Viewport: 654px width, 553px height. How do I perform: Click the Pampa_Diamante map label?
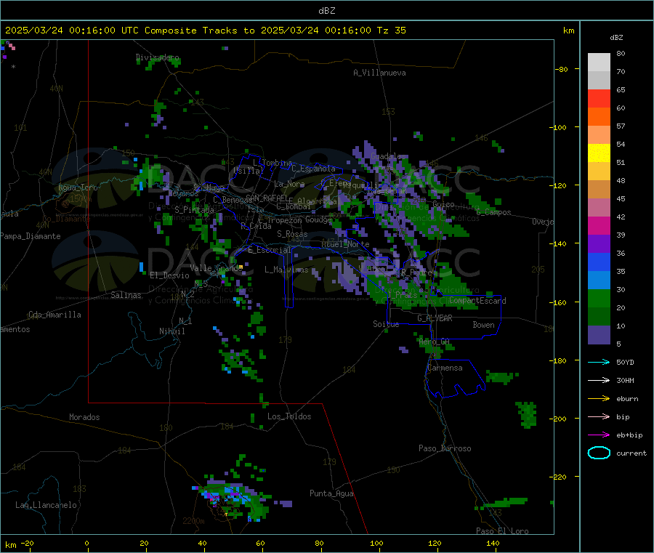pyautogui.click(x=31, y=236)
